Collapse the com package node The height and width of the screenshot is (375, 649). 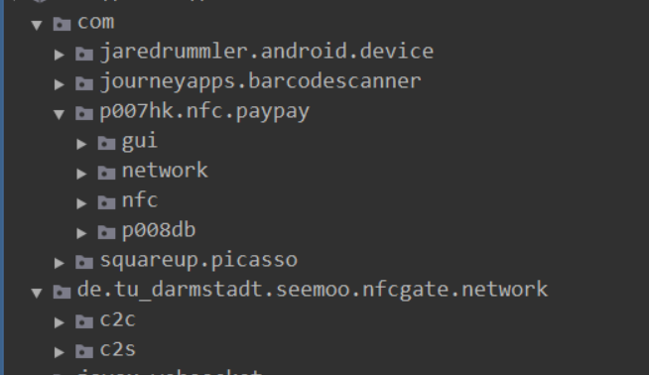pyautogui.click(x=37, y=25)
